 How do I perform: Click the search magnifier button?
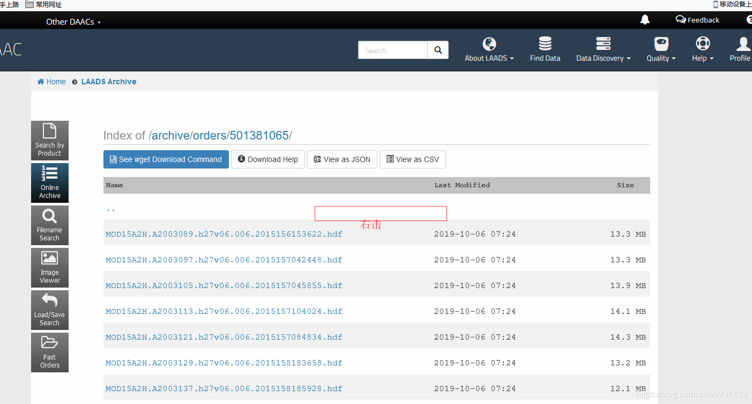(x=438, y=50)
